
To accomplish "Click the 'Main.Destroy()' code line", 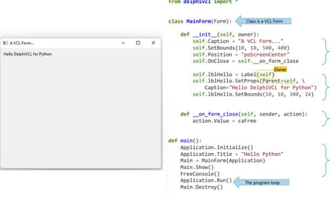I will point(201,187).
